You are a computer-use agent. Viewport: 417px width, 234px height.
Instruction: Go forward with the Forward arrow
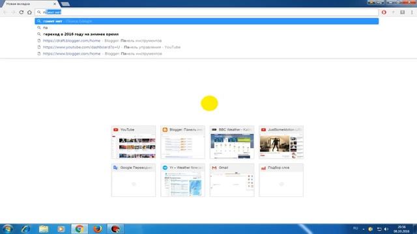coord(13,12)
